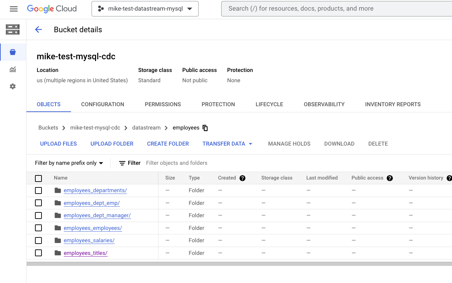
Task: Select the Buckets icon in sidebar
Action: 13,52
